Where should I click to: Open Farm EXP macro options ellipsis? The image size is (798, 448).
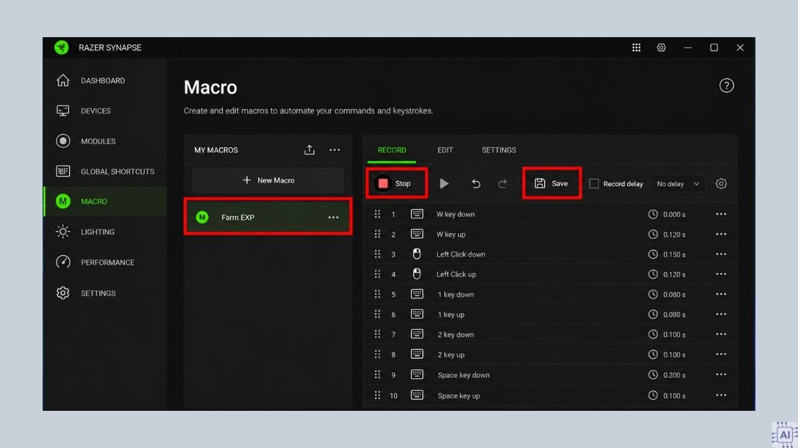click(333, 218)
